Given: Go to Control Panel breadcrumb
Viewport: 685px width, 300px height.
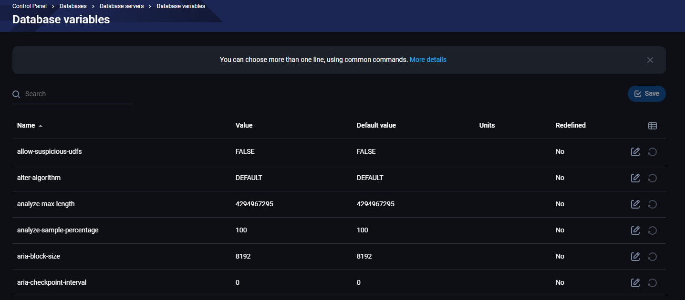Looking at the screenshot, I should (30, 6).
